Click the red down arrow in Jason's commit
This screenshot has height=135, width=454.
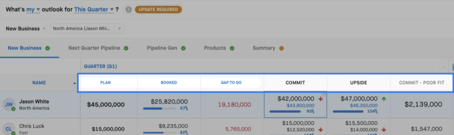(x=321, y=99)
